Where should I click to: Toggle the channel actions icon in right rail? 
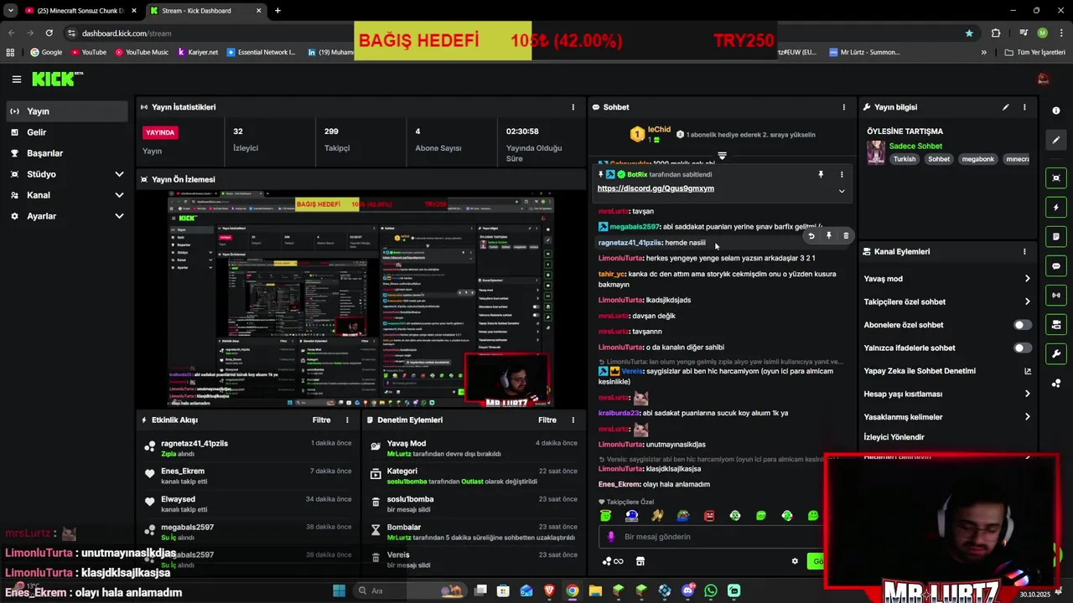coord(1056,324)
